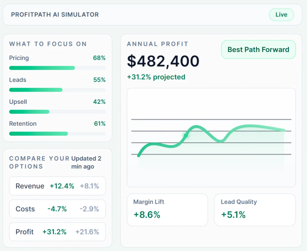Click the +31.2% projected label

click(x=156, y=77)
